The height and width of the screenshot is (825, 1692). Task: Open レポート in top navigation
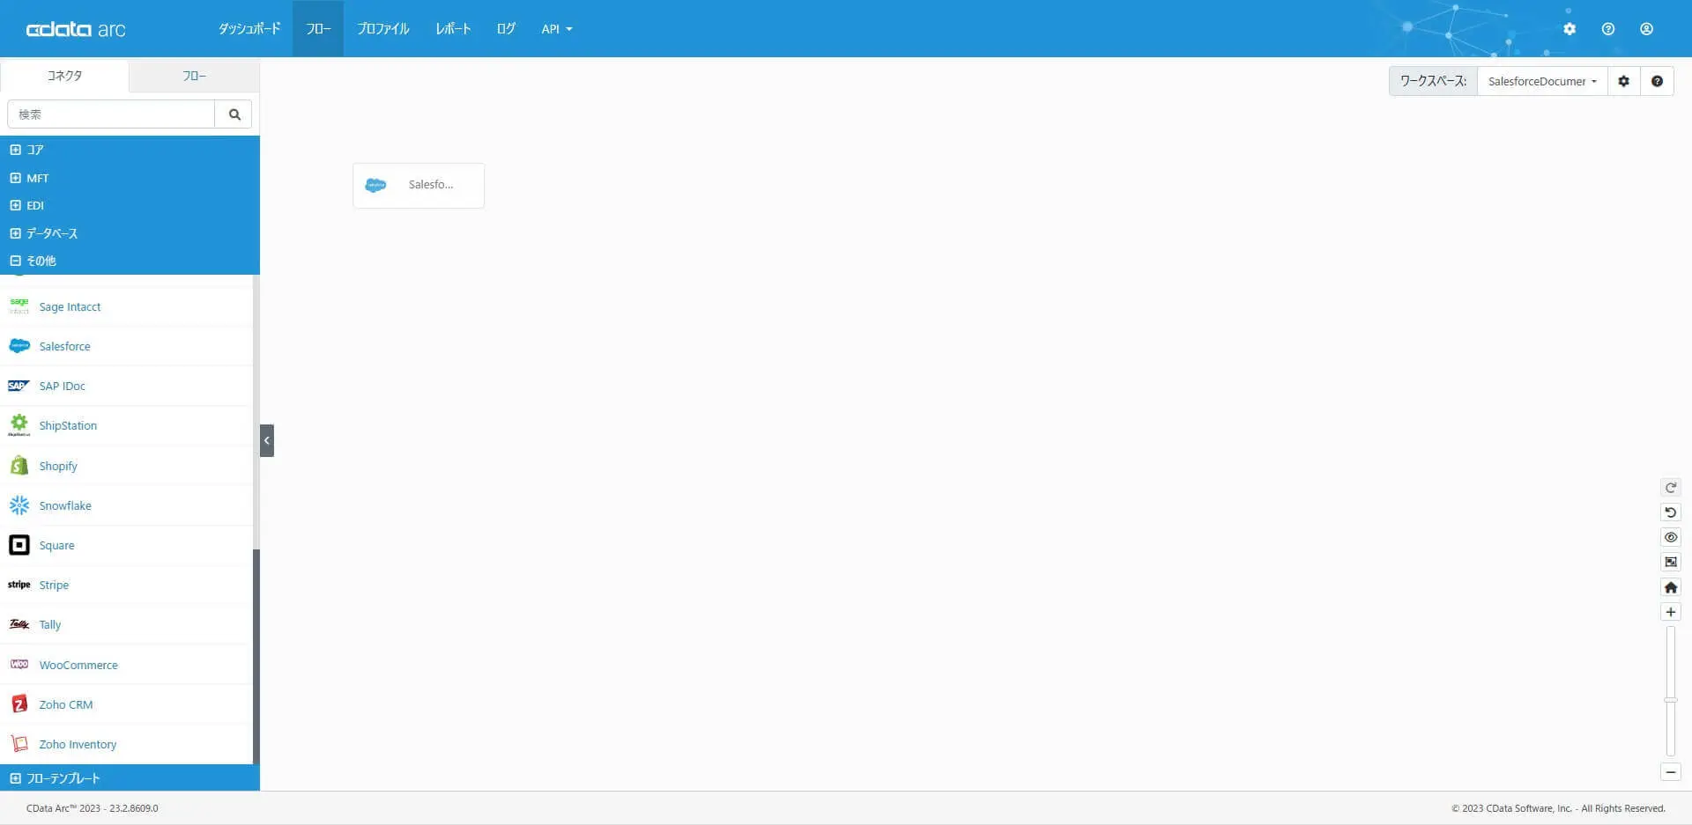tap(453, 29)
